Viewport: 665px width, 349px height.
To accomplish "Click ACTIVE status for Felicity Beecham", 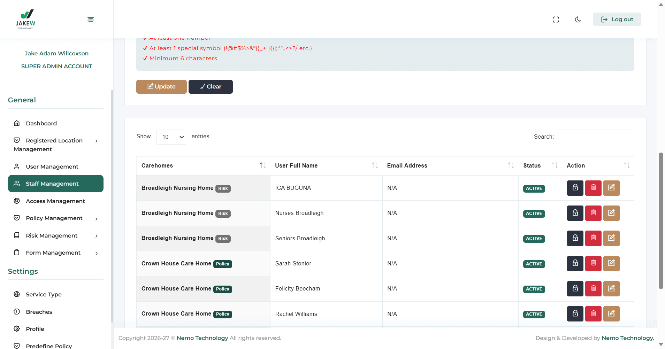I will (x=534, y=289).
